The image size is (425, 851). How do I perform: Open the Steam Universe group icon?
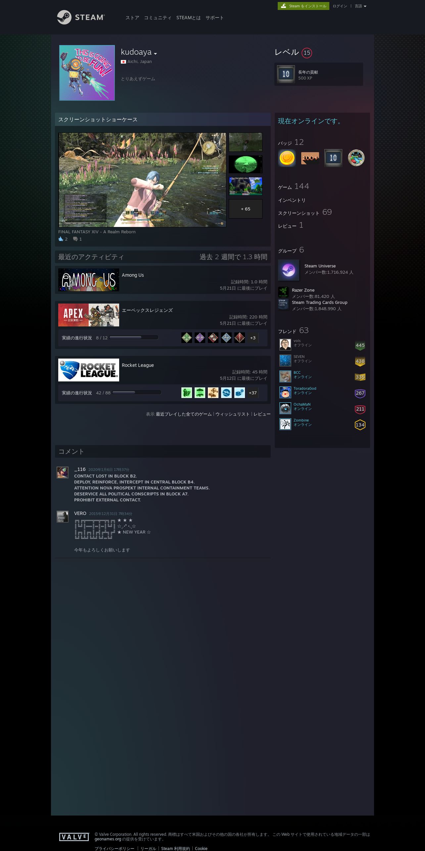click(x=289, y=270)
